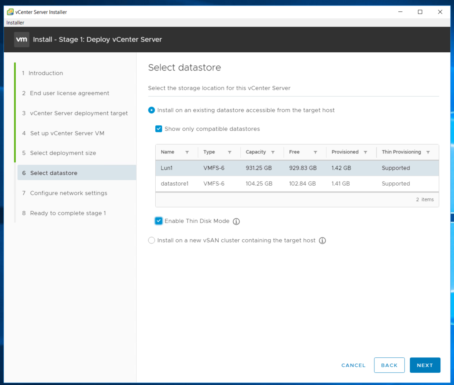Open the Type column filter icon
The image size is (454, 385).
click(x=229, y=152)
